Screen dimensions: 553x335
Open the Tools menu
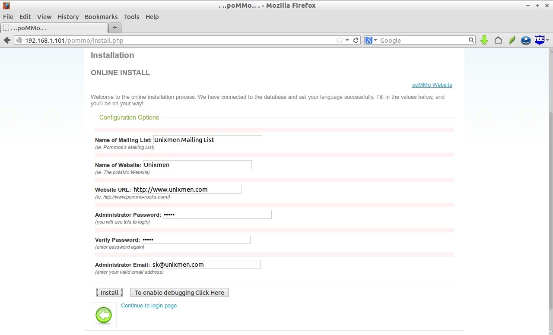coord(131,17)
